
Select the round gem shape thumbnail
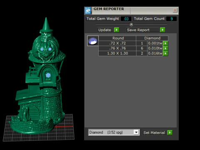(x=93, y=41)
